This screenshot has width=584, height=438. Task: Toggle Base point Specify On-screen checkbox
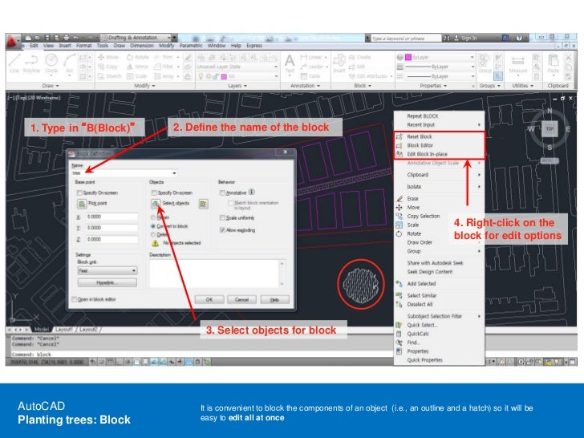[x=79, y=193]
